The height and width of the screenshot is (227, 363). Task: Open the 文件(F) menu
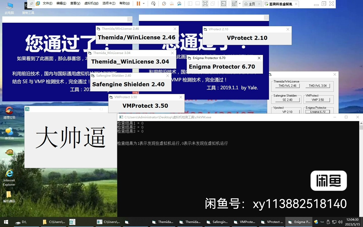(47, 4)
